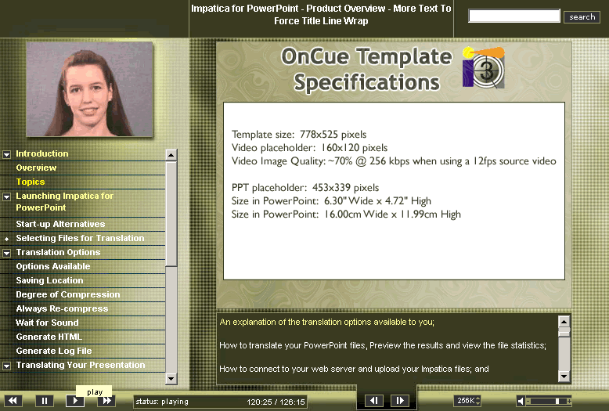Image resolution: width=609 pixels, height=411 pixels.
Task: Open Options Available topic
Action: coord(52,266)
